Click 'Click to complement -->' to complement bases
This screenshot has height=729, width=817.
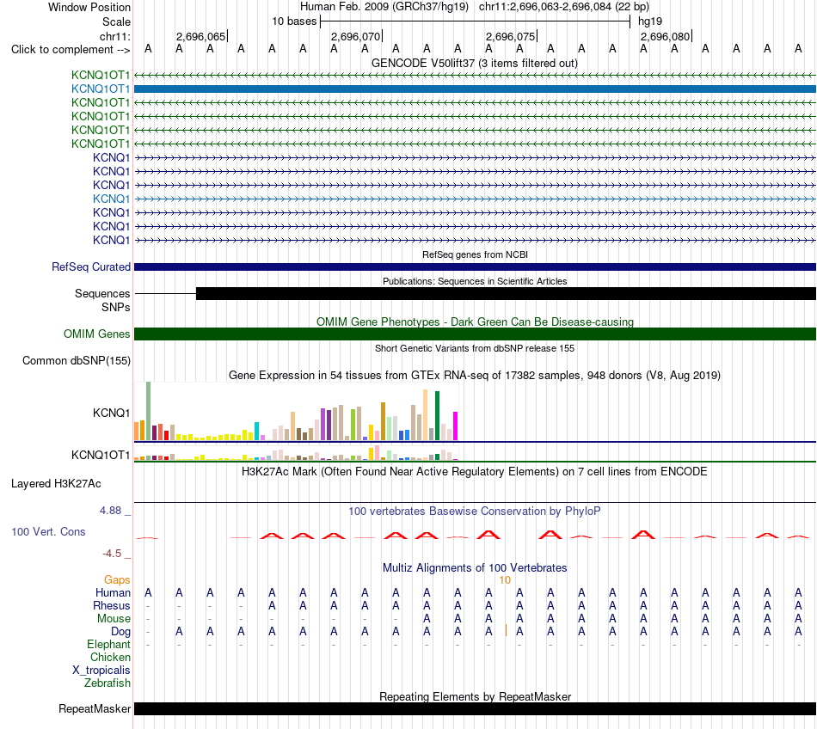point(71,50)
